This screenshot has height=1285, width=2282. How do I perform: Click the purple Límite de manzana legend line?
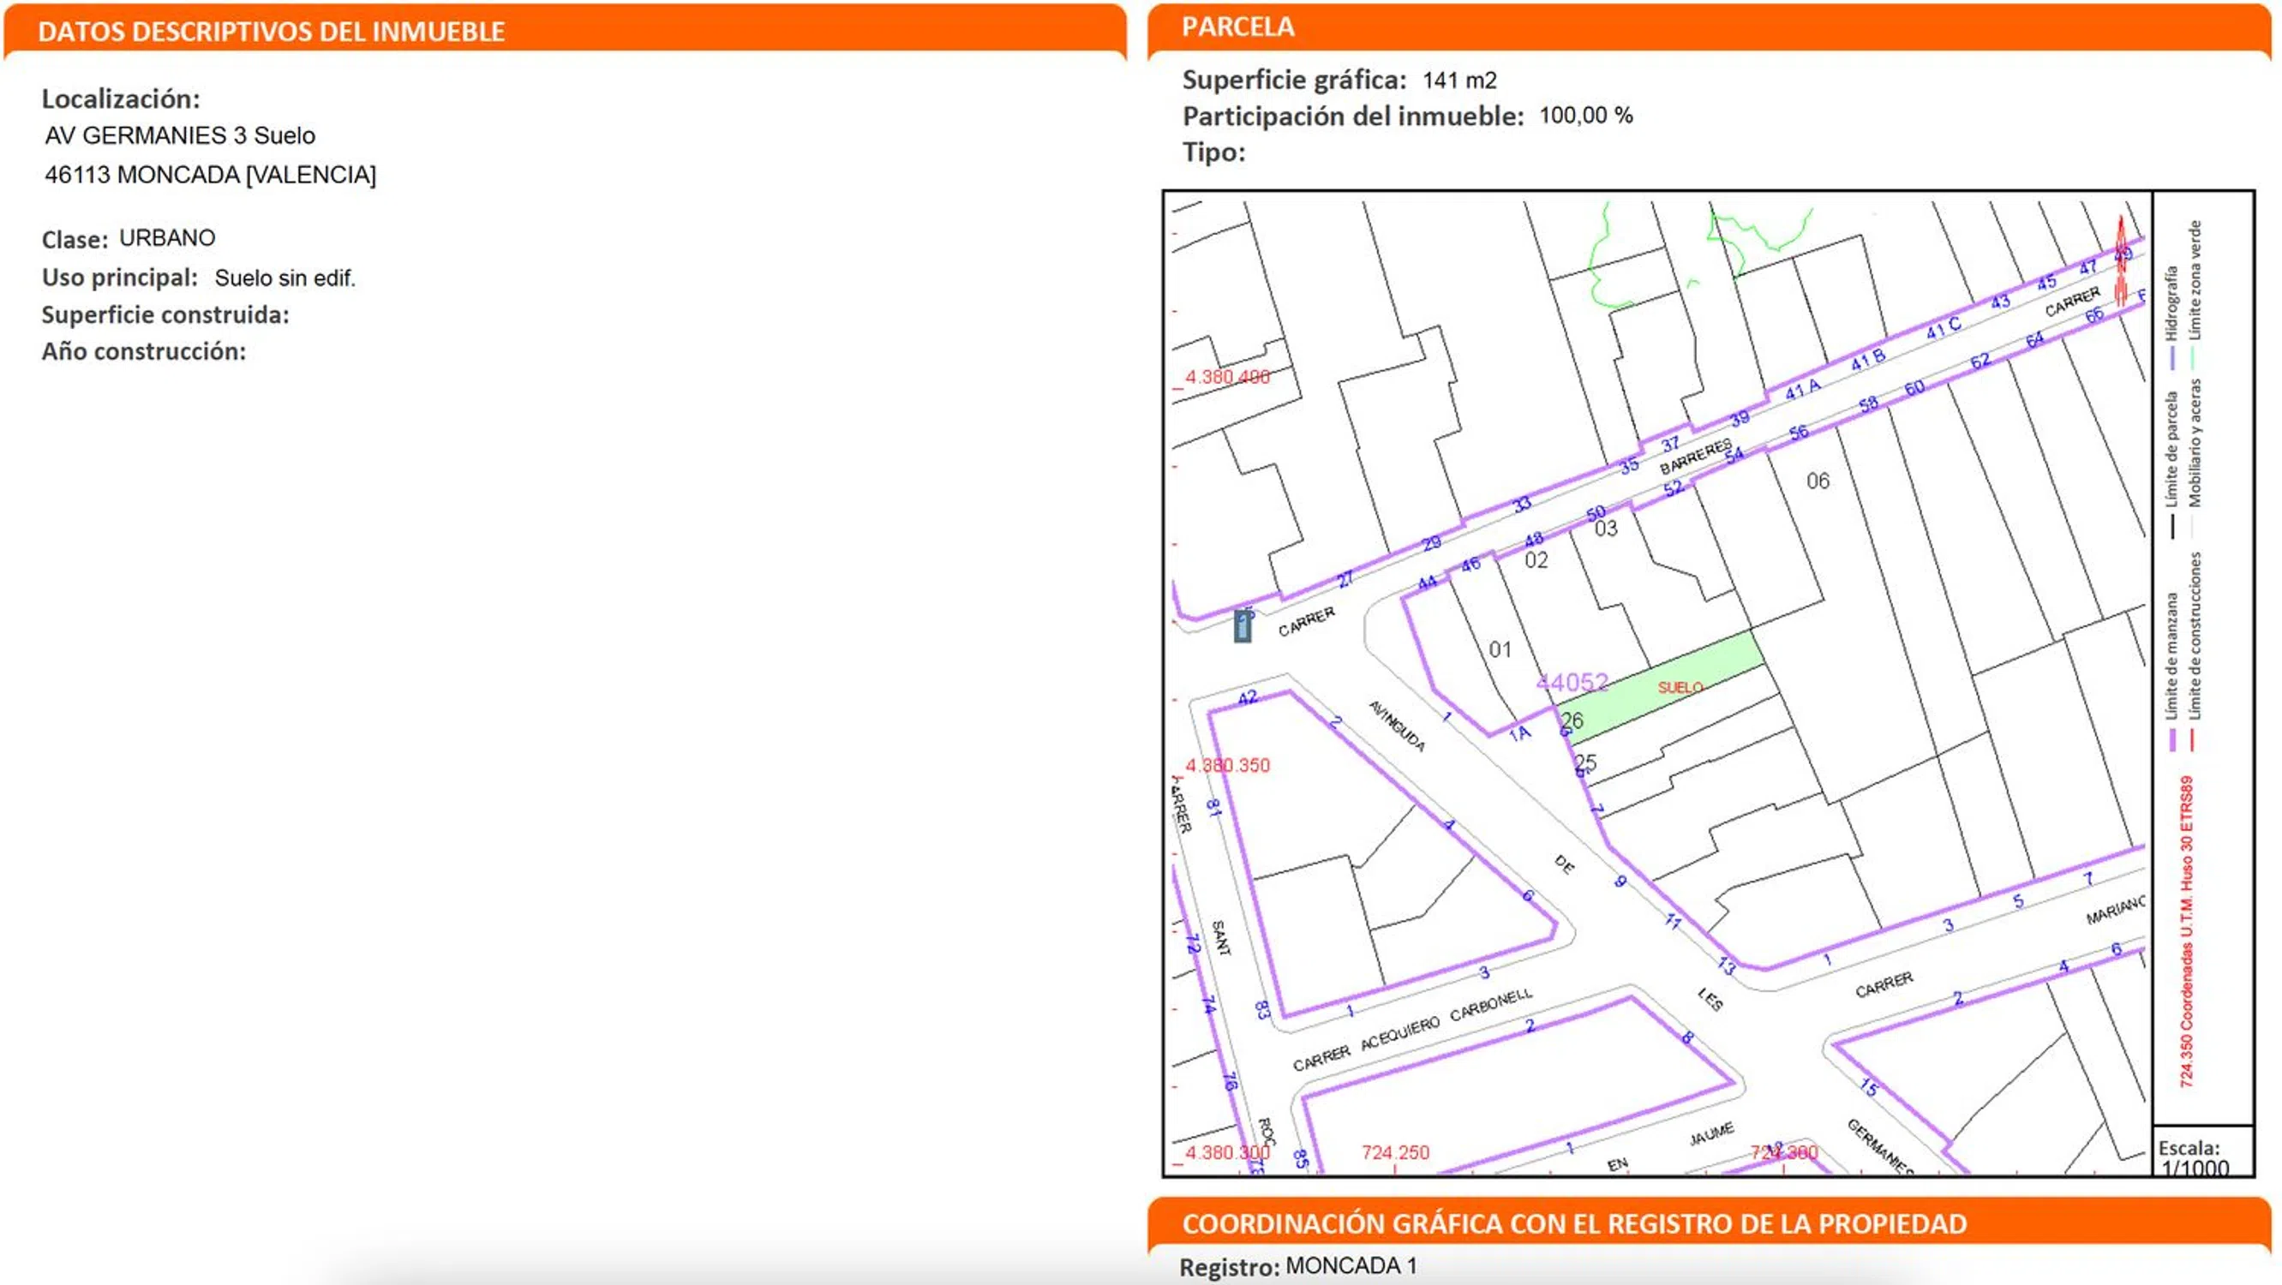point(2172,739)
